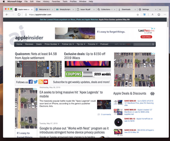This screenshot has height=141, width=170.
Task: Switch to the Settings tab
Action: pos(147,10)
